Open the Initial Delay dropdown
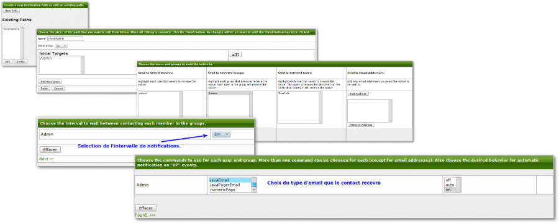Image resolution: width=559 pixels, height=223 pixels. point(61,45)
